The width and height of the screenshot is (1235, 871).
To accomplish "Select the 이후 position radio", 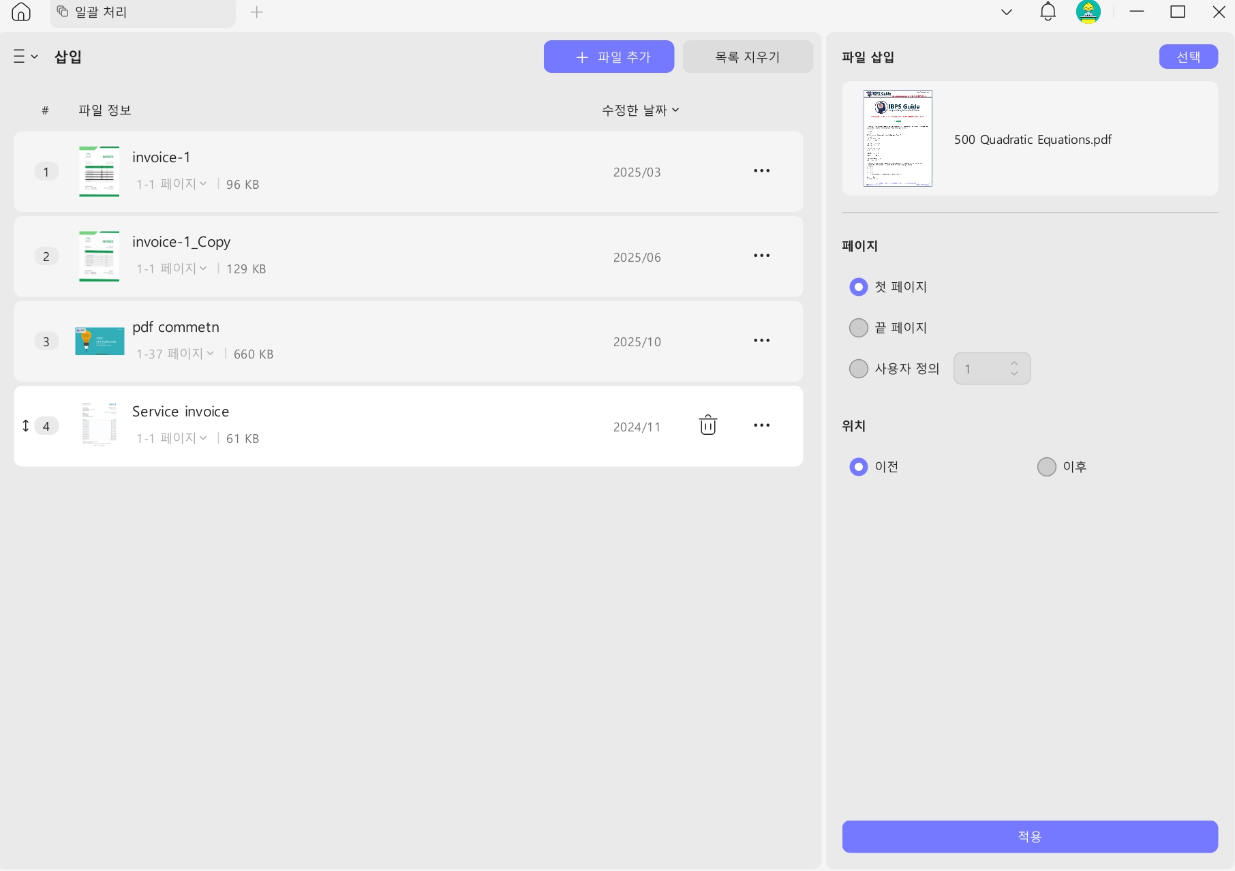I will click(x=1047, y=467).
